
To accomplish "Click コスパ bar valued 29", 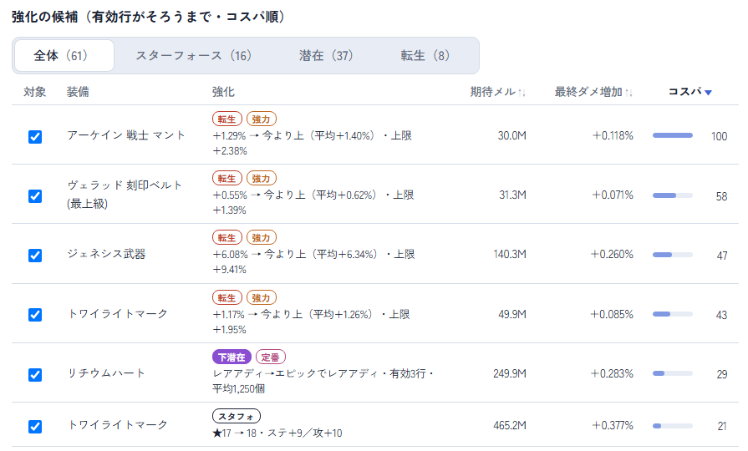I will [673, 374].
